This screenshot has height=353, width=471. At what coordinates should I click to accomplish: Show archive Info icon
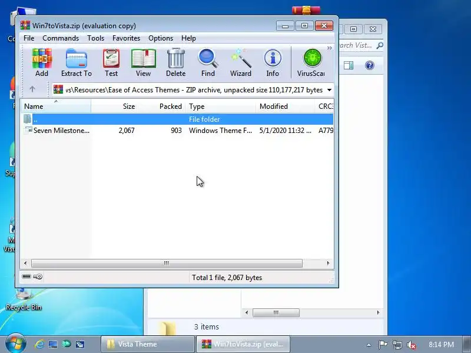tap(273, 63)
